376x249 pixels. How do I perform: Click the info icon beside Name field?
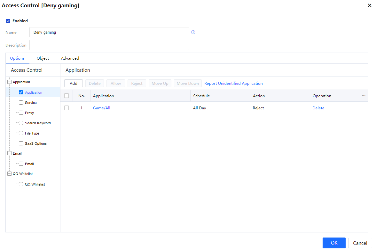pyautogui.click(x=193, y=32)
